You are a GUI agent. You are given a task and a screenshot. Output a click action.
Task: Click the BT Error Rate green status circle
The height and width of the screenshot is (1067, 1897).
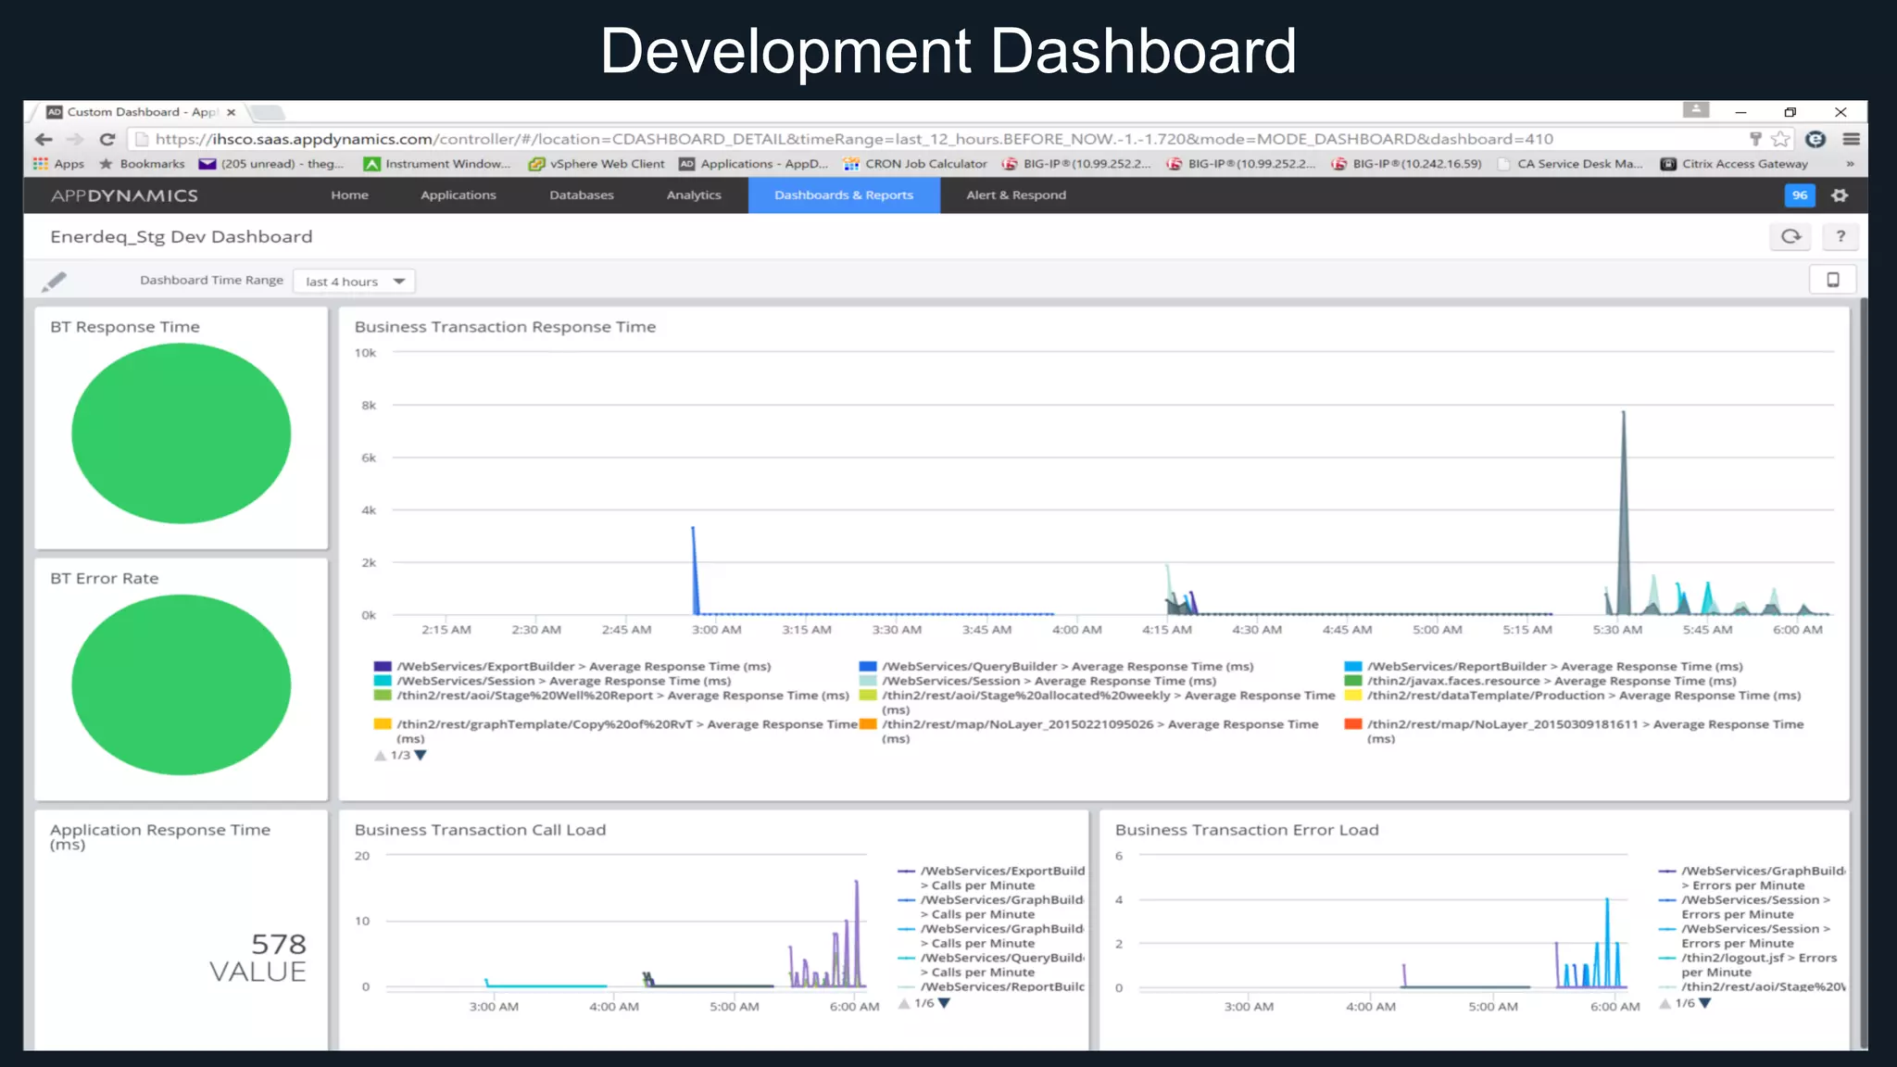click(x=182, y=684)
